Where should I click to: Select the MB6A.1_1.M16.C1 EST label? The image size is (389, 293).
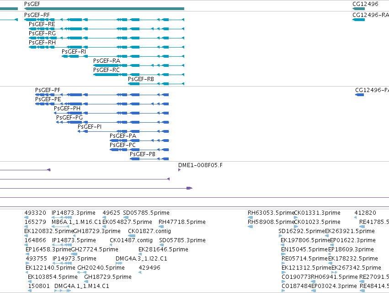76,222
